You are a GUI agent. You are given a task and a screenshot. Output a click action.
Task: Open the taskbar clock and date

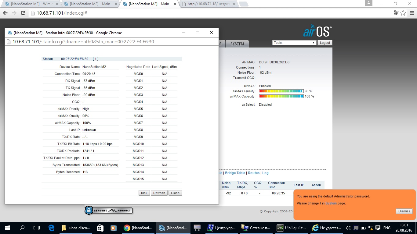(x=404, y=228)
